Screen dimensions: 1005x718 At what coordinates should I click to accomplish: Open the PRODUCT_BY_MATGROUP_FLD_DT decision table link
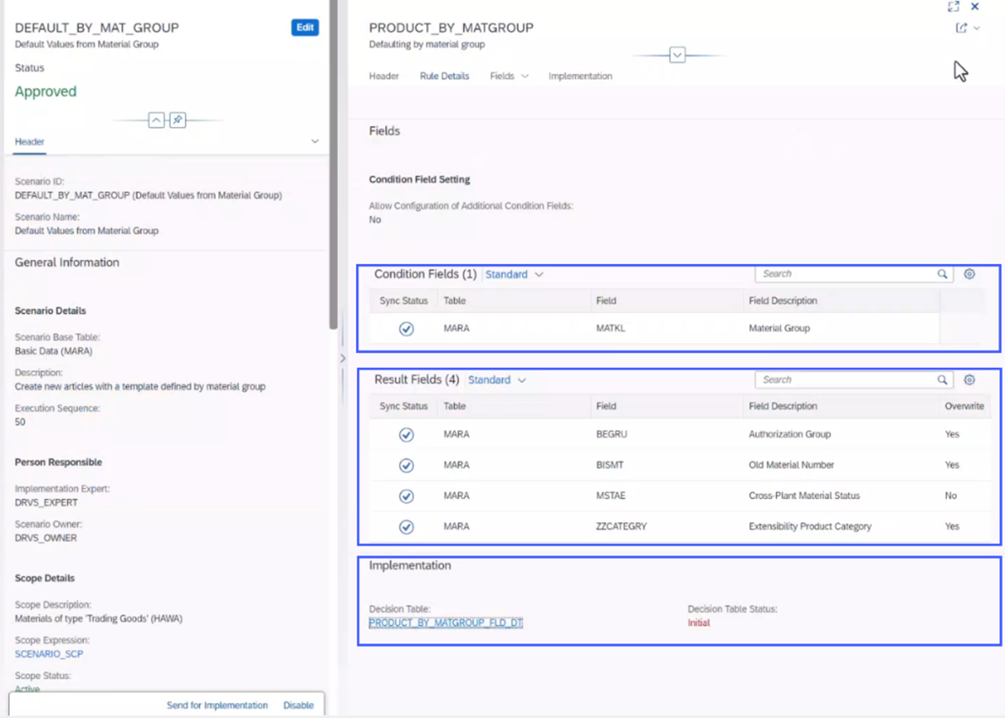[x=445, y=622]
